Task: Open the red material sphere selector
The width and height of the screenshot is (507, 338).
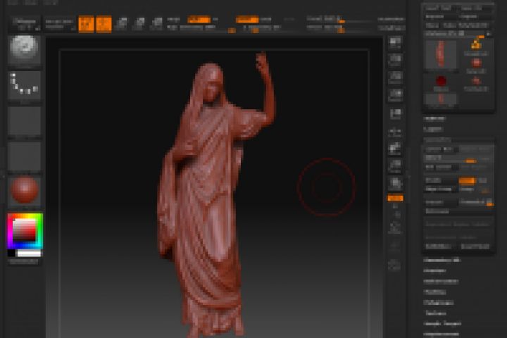Action: click(x=24, y=191)
